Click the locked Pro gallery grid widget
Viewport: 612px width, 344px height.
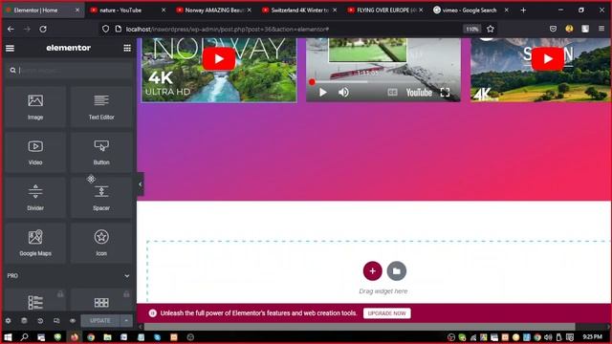pyautogui.click(x=101, y=300)
